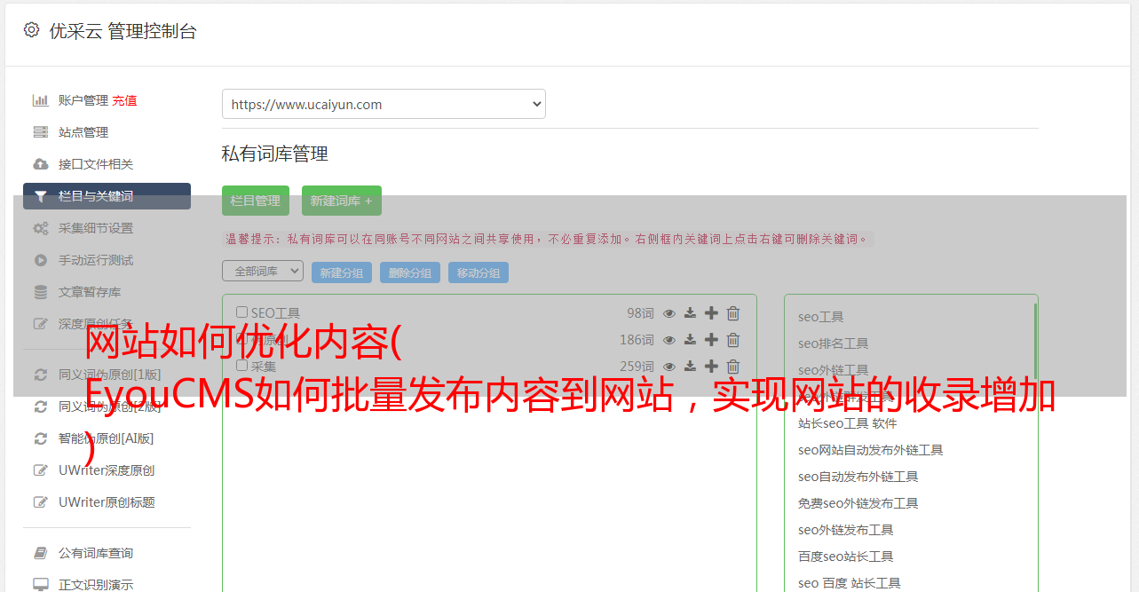The height and width of the screenshot is (592, 1139).
Task: Open the https://www.ucaiyun.com site dropdown
Action: pos(384,104)
